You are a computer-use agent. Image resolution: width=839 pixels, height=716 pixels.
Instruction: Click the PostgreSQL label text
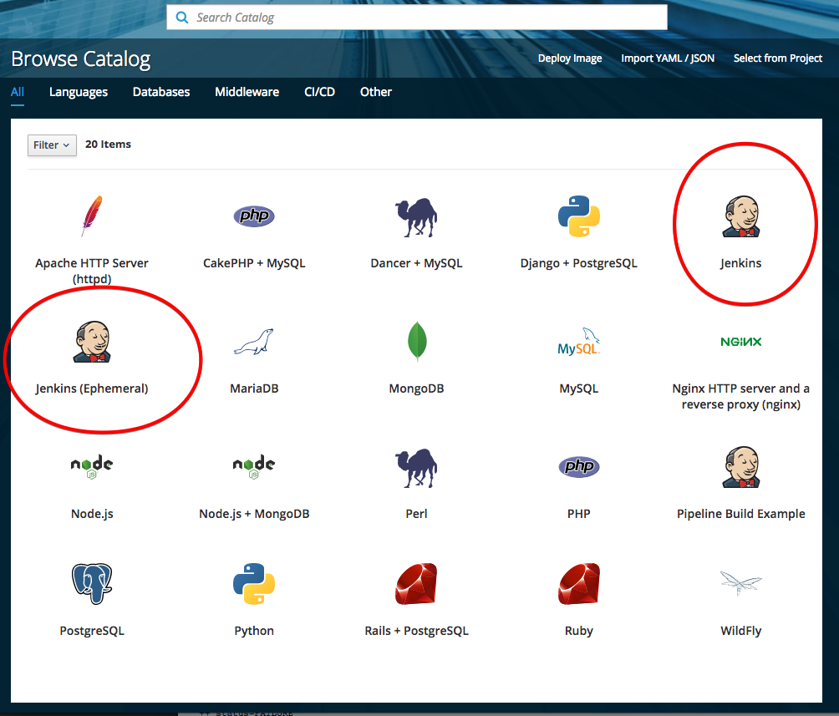click(92, 631)
